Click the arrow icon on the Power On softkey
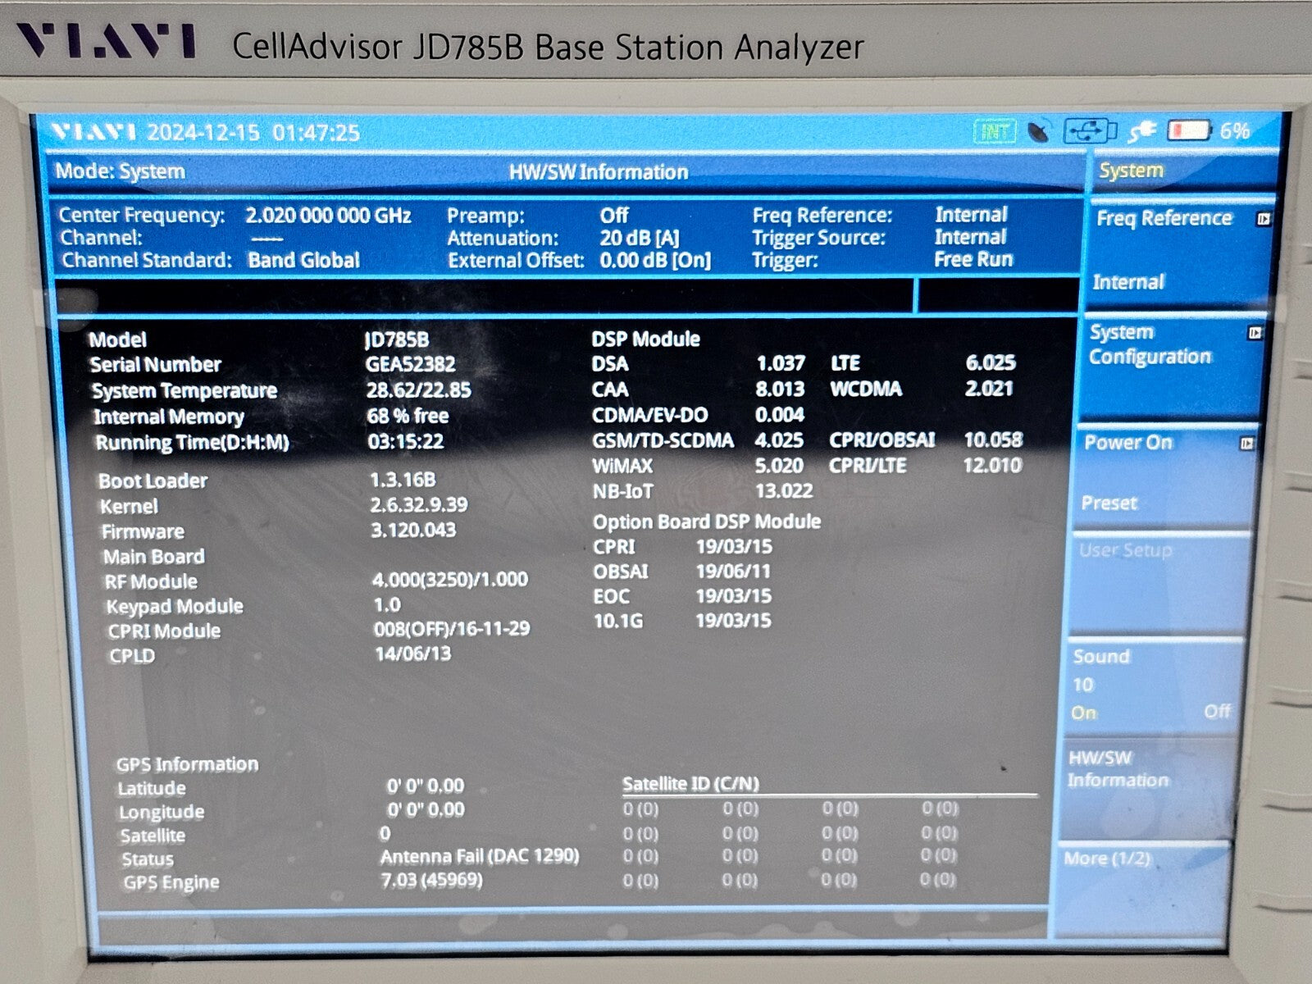 (1247, 442)
